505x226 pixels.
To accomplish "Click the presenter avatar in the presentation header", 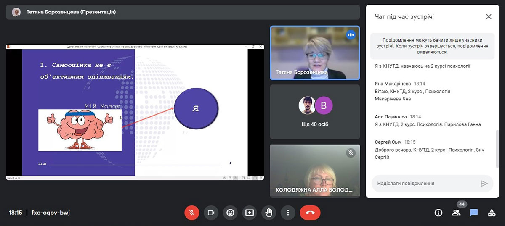I will pyautogui.click(x=16, y=12).
